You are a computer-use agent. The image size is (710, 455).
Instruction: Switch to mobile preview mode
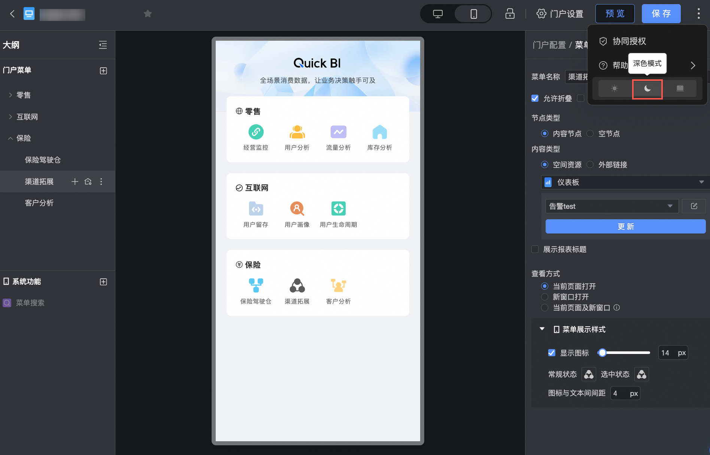(473, 14)
